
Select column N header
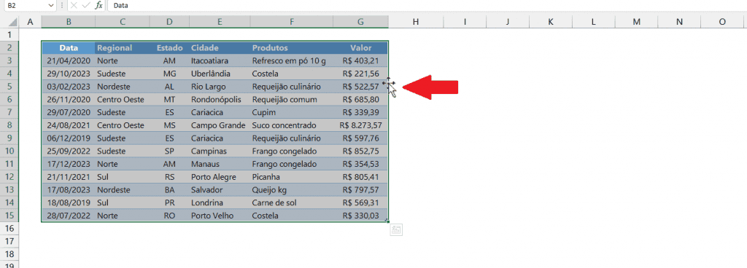pos(679,21)
